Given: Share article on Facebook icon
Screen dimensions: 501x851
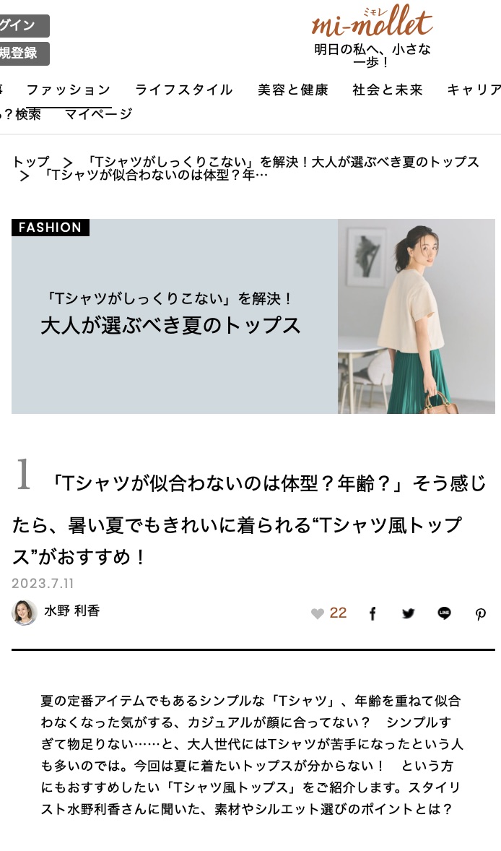Looking at the screenshot, I should coord(373,614).
